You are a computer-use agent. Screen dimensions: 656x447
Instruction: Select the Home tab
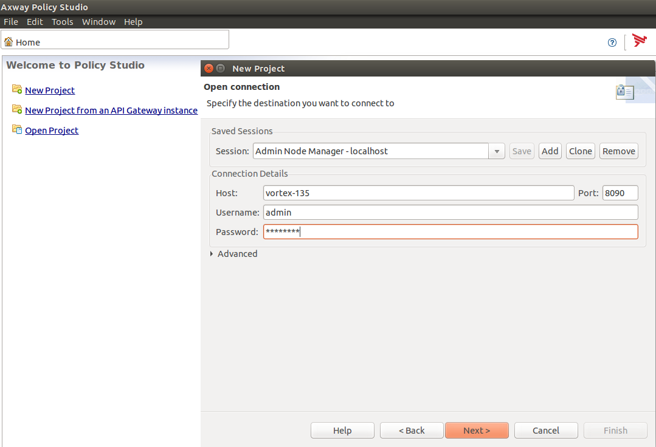[115, 39]
